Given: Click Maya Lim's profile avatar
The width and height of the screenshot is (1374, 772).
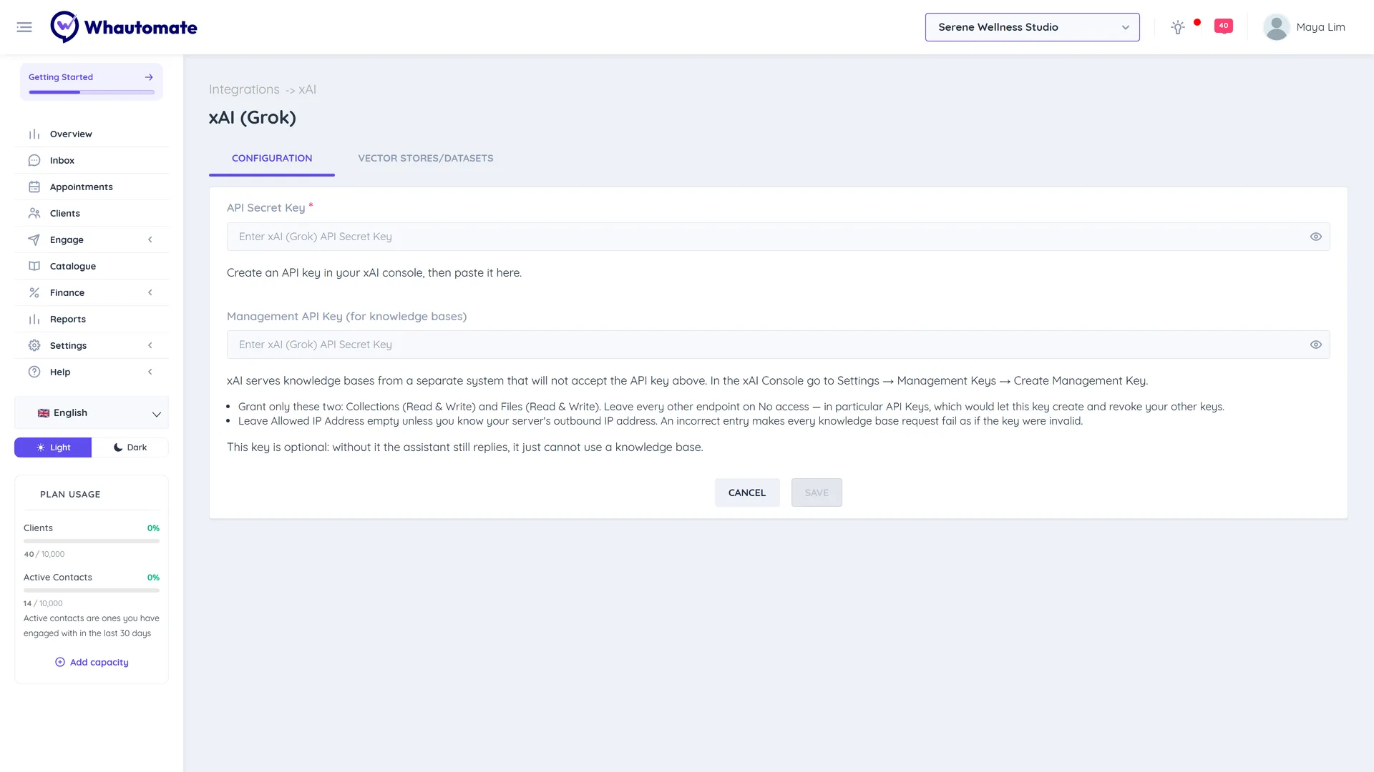Looking at the screenshot, I should coord(1277,27).
